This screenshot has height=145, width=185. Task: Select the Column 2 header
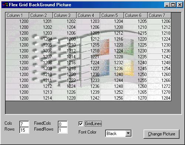point(41,15)
